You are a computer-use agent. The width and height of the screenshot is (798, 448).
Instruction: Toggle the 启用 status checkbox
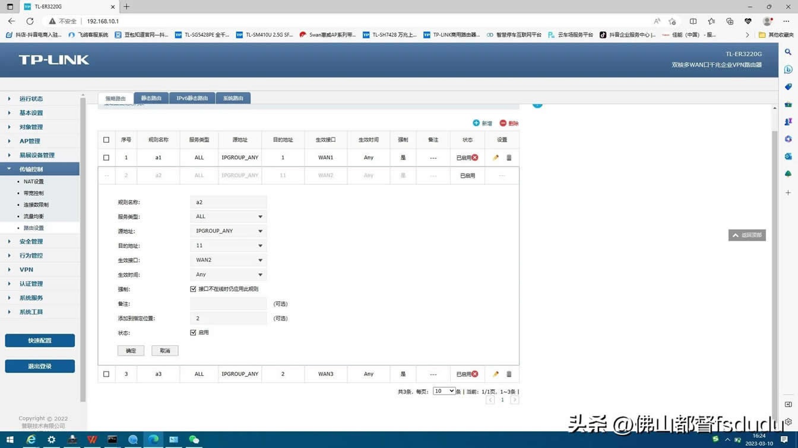(x=193, y=332)
